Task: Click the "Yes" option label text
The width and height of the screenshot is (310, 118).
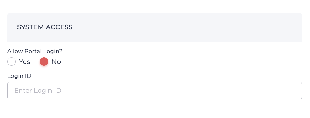Action: pos(24,62)
